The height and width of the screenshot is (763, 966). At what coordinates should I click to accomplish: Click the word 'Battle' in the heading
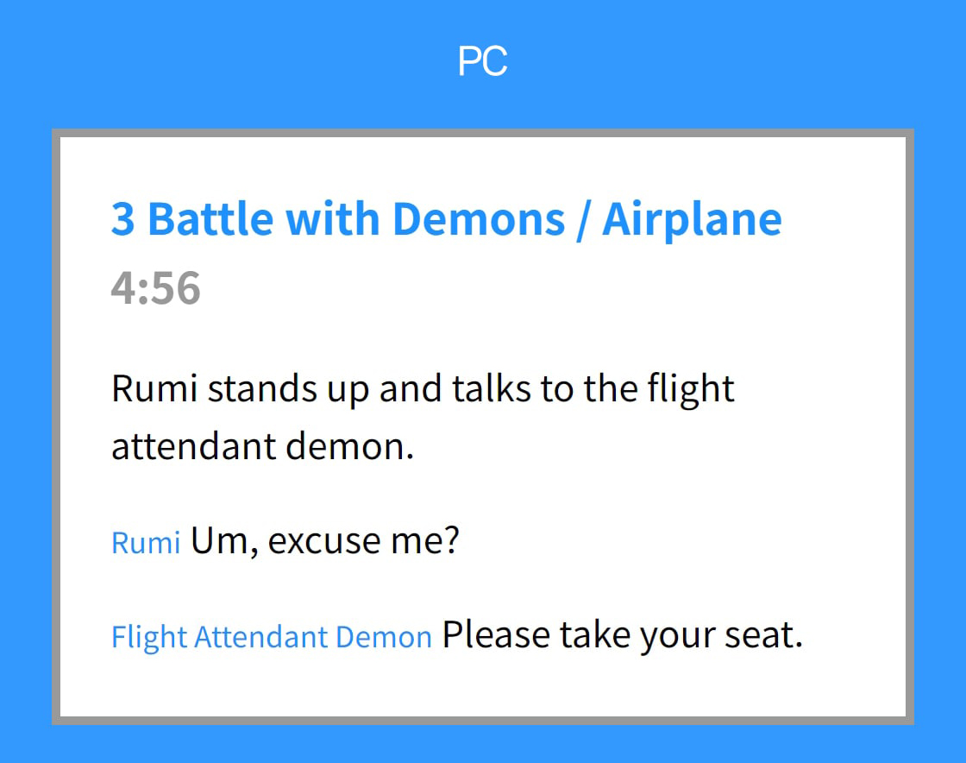212,219
